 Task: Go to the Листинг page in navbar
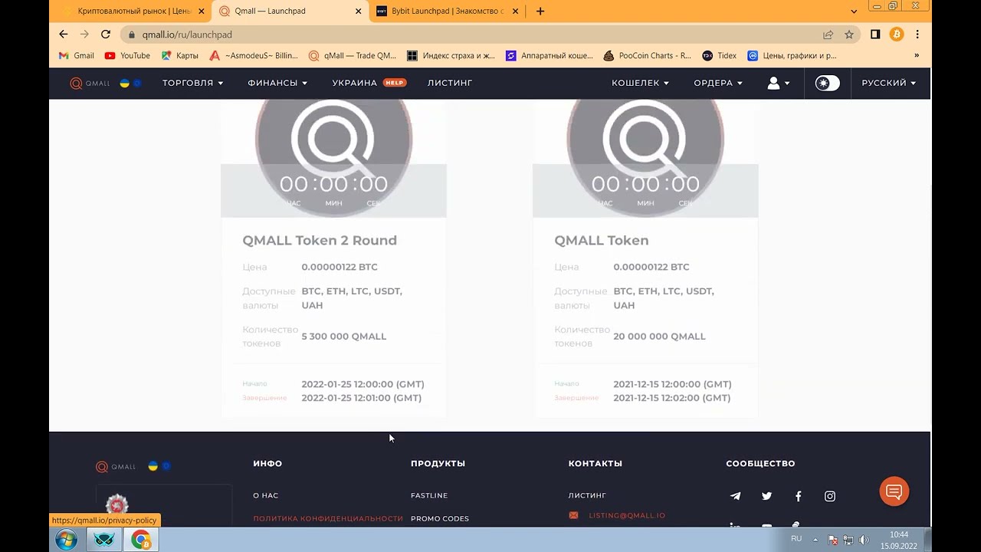click(x=450, y=83)
